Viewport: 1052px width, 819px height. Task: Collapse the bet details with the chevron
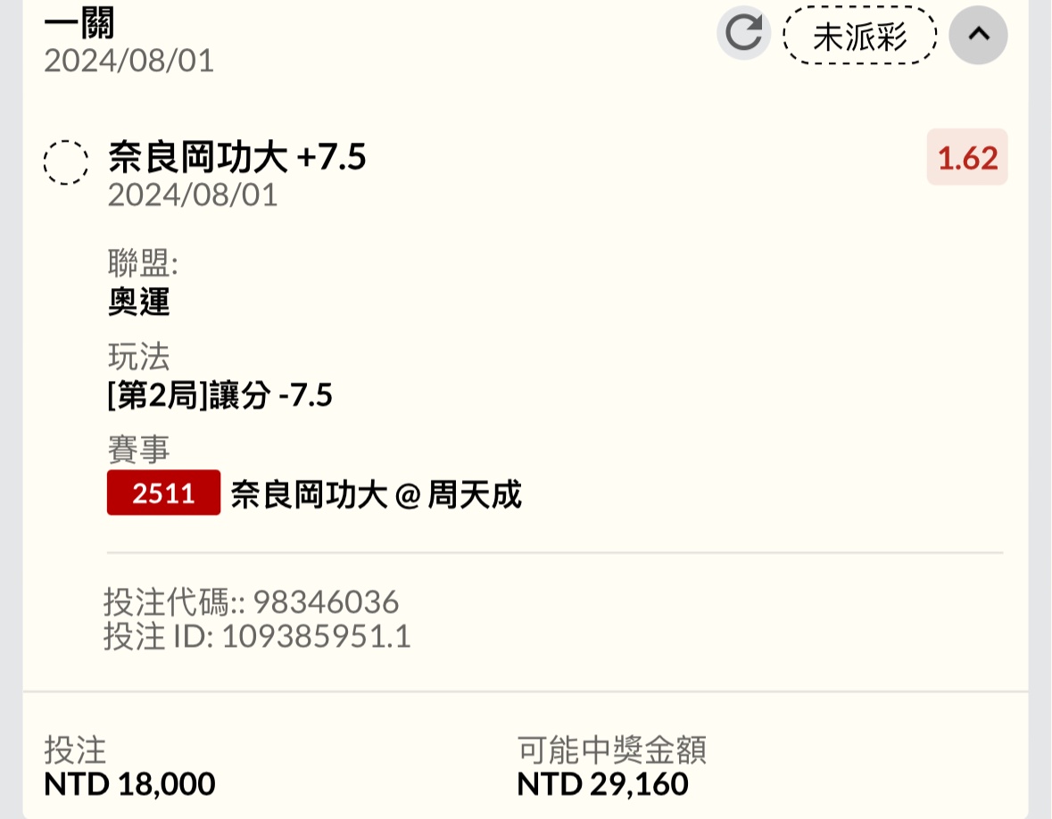point(978,35)
